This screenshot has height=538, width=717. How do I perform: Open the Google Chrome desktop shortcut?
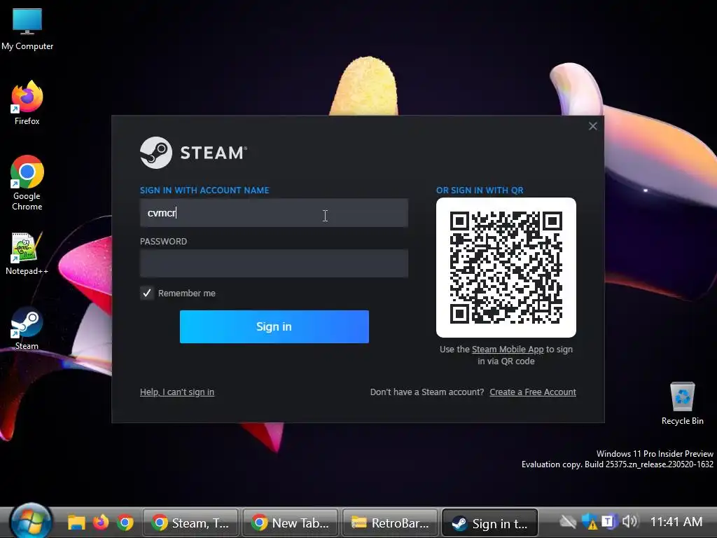coord(27,183)
